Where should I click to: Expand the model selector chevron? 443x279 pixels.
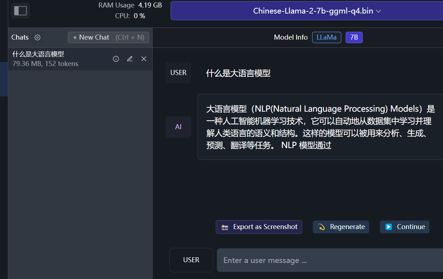(378, 11)
